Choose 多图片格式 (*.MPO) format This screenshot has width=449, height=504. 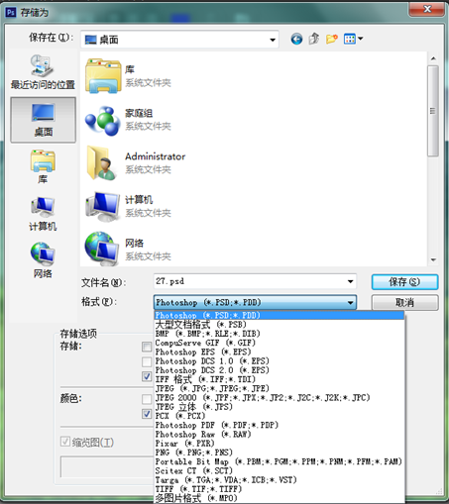[280, 498]
